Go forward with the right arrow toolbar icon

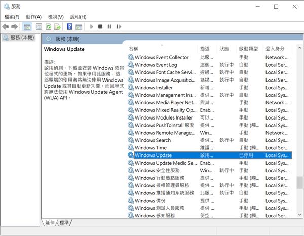click(x=15, y=26)
